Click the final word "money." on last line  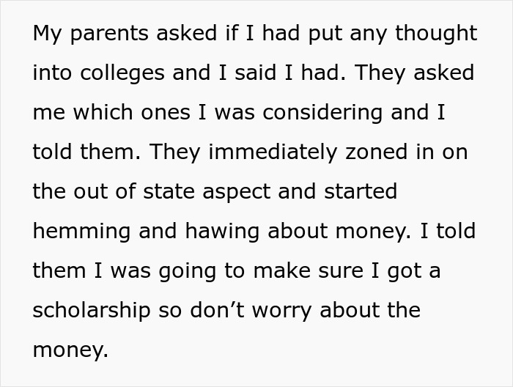(70, 350)
